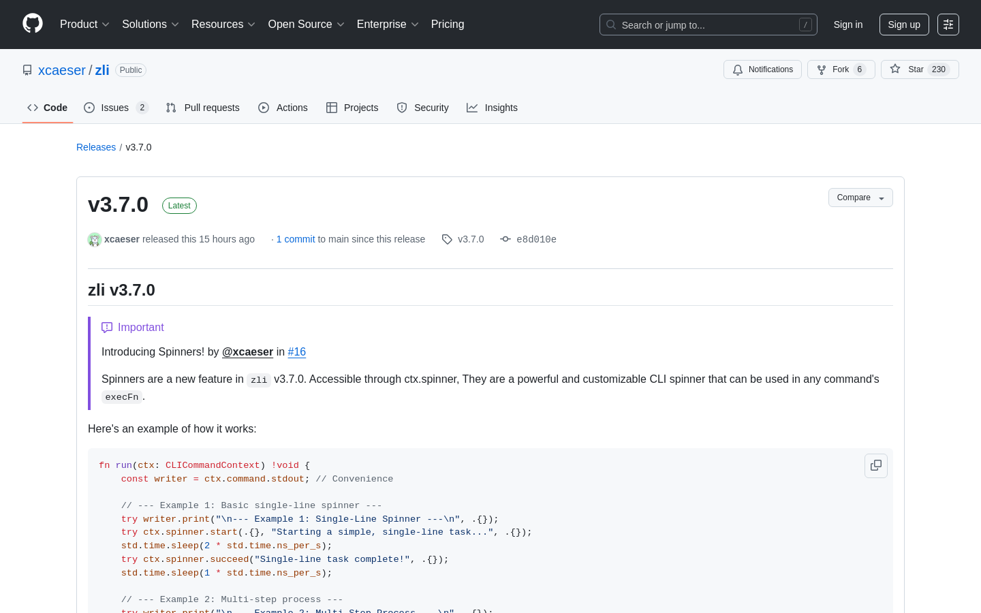
Task: Click the xcaeser avatar image
Action: click(95, 239)
